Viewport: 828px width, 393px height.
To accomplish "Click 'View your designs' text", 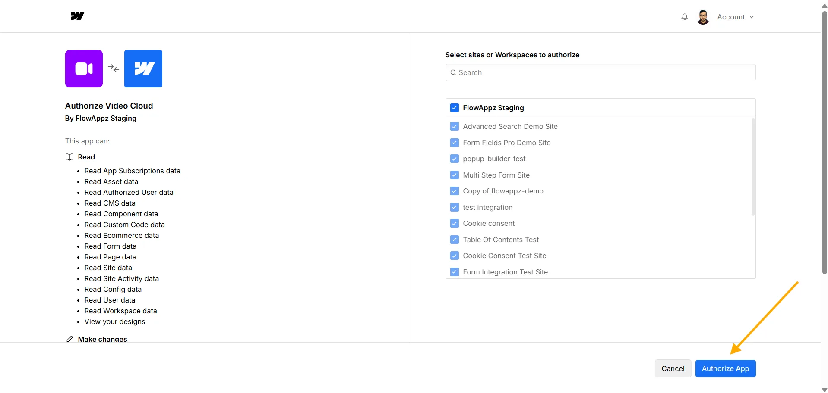I will [x=115, y=321].
